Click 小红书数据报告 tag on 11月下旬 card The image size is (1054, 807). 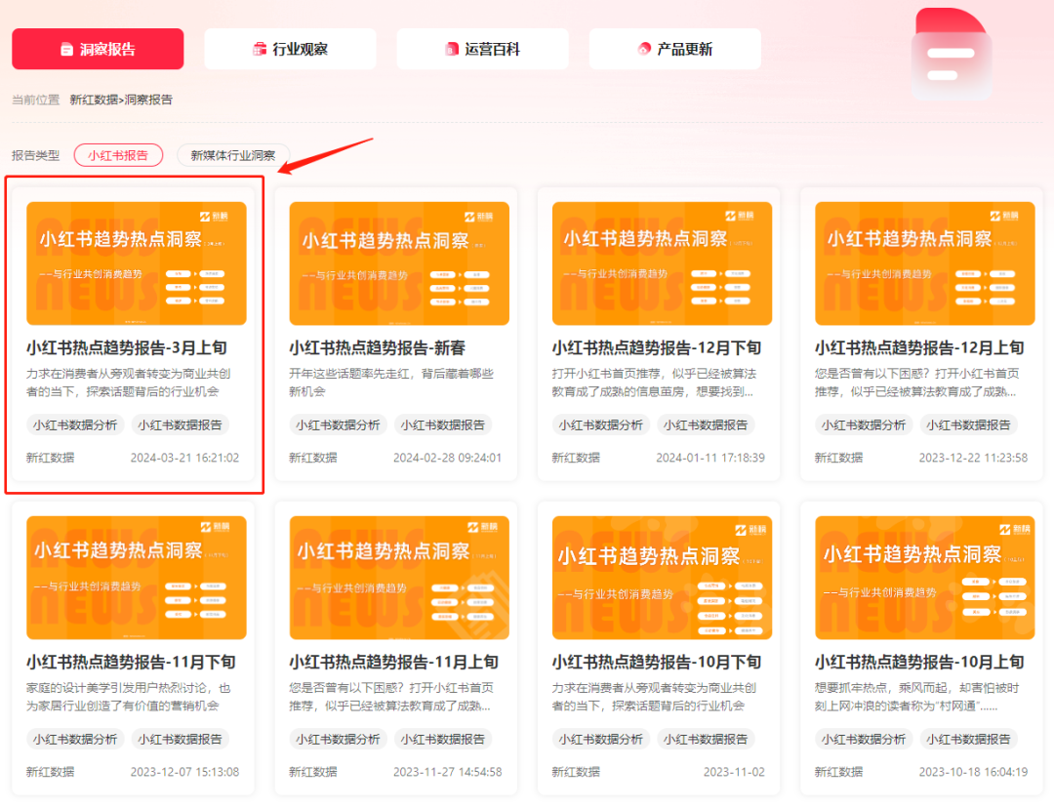(x=181, y=740)
